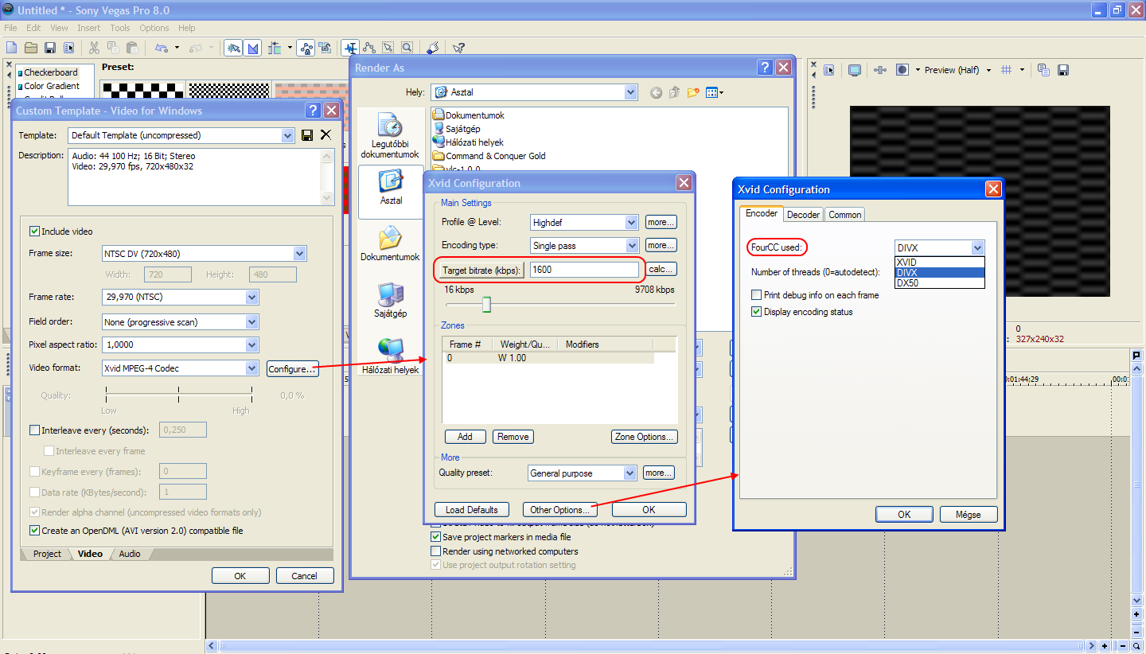Open Frame size dropdown
Image resolution: width=1146 pixels, height=654 pixels.
point(300,254)
